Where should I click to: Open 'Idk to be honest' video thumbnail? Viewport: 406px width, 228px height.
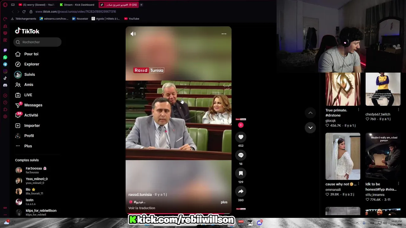[x=383, y=156]
